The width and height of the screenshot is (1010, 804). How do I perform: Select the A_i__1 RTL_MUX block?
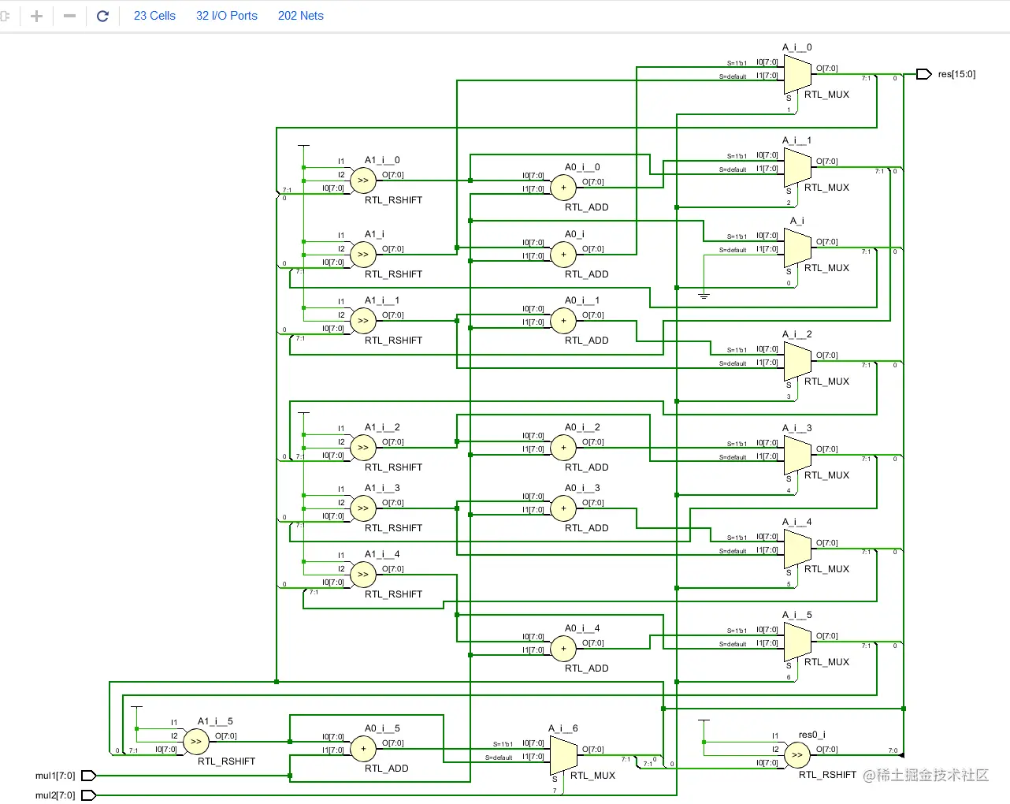coord(797,168)
